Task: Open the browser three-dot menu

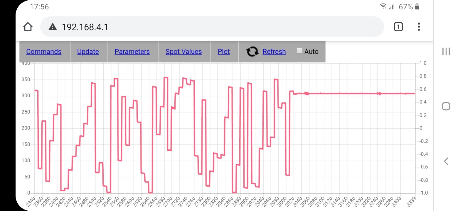Action: pos(419,27)
